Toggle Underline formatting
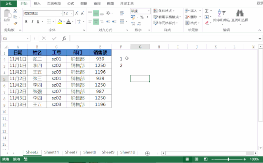Image resolution: width=263 pixels, height=163 pixels. pyautogui.click(x=38, y=22)
